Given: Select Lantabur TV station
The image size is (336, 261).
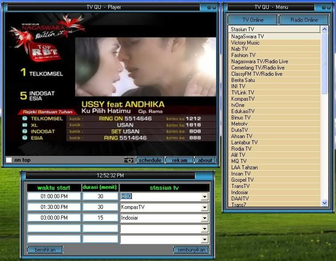Looking at the screenshot, I should click(x=275, y=143).
